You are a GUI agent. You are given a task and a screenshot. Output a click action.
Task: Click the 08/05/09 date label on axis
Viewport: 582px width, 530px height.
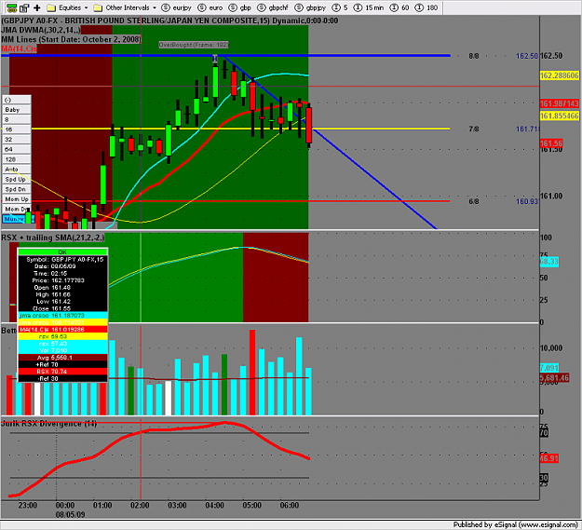[70, 514]
